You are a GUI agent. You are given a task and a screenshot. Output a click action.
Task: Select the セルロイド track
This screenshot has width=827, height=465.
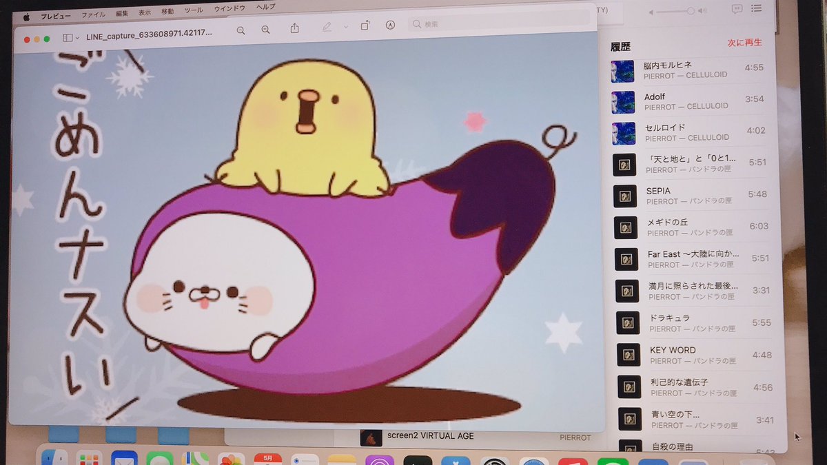(x=689, y=133)
